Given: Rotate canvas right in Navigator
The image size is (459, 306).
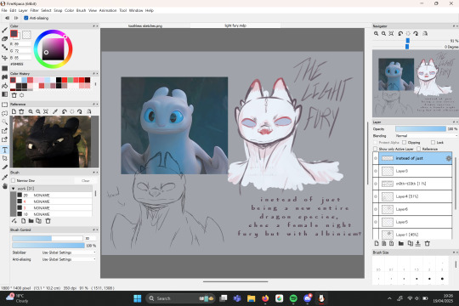Looking at the screenshot, I should (x=416, y=34).
